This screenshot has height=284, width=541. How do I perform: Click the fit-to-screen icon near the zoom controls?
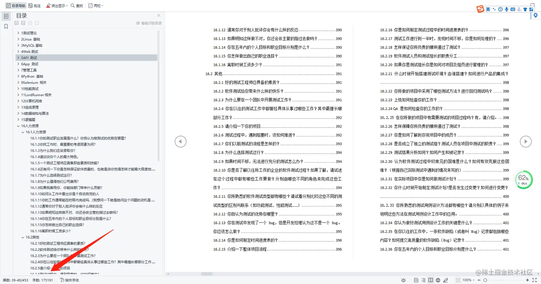click(x=458, y=280)
